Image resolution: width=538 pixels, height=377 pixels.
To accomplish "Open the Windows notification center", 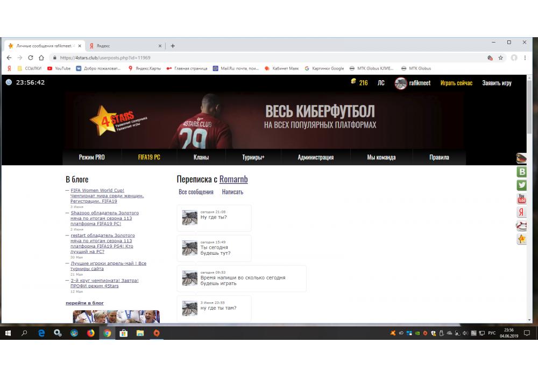I will [527, 333].
